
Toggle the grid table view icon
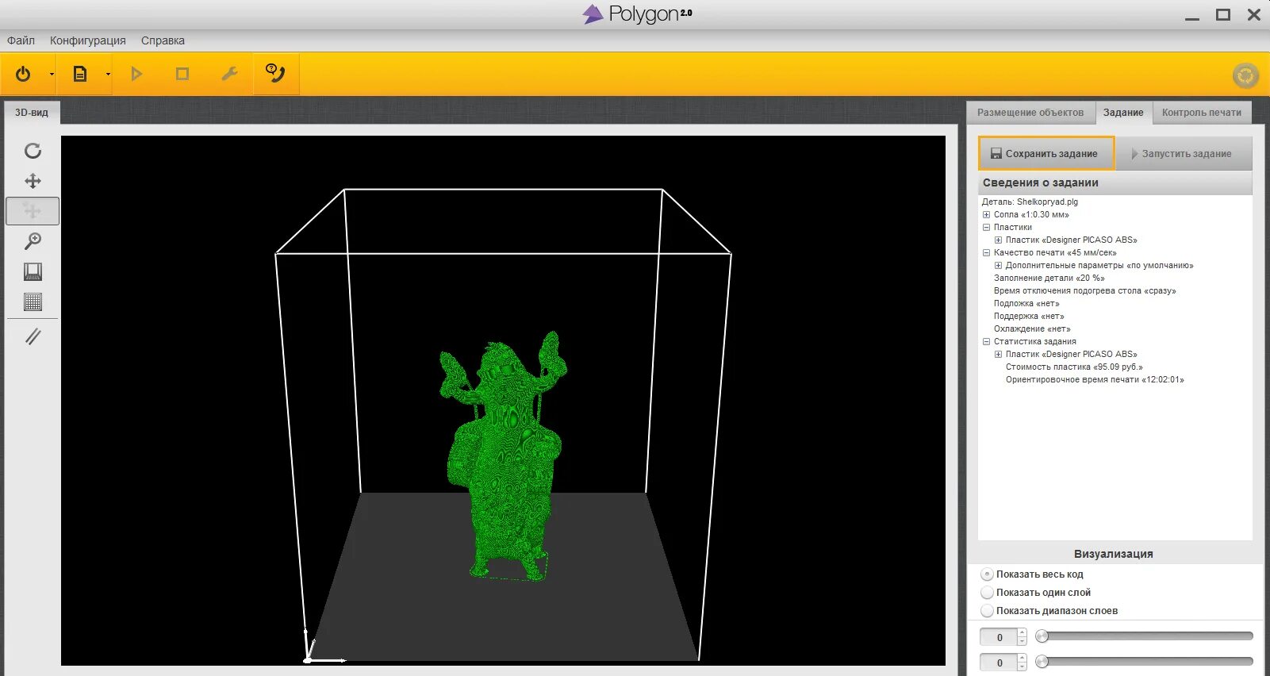(x=33, y=302)
